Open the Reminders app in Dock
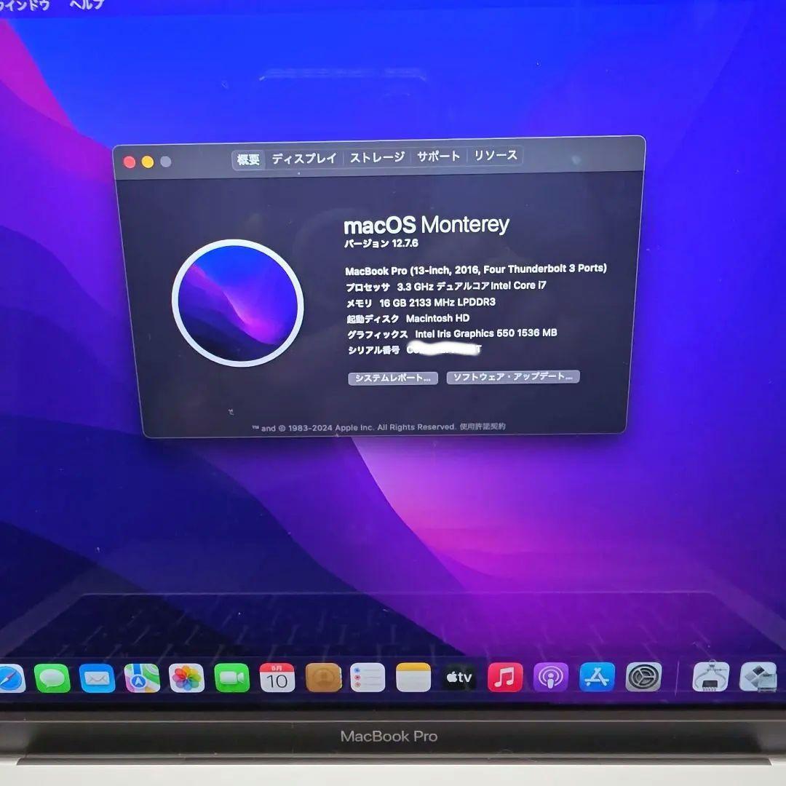 pos(368,678)
